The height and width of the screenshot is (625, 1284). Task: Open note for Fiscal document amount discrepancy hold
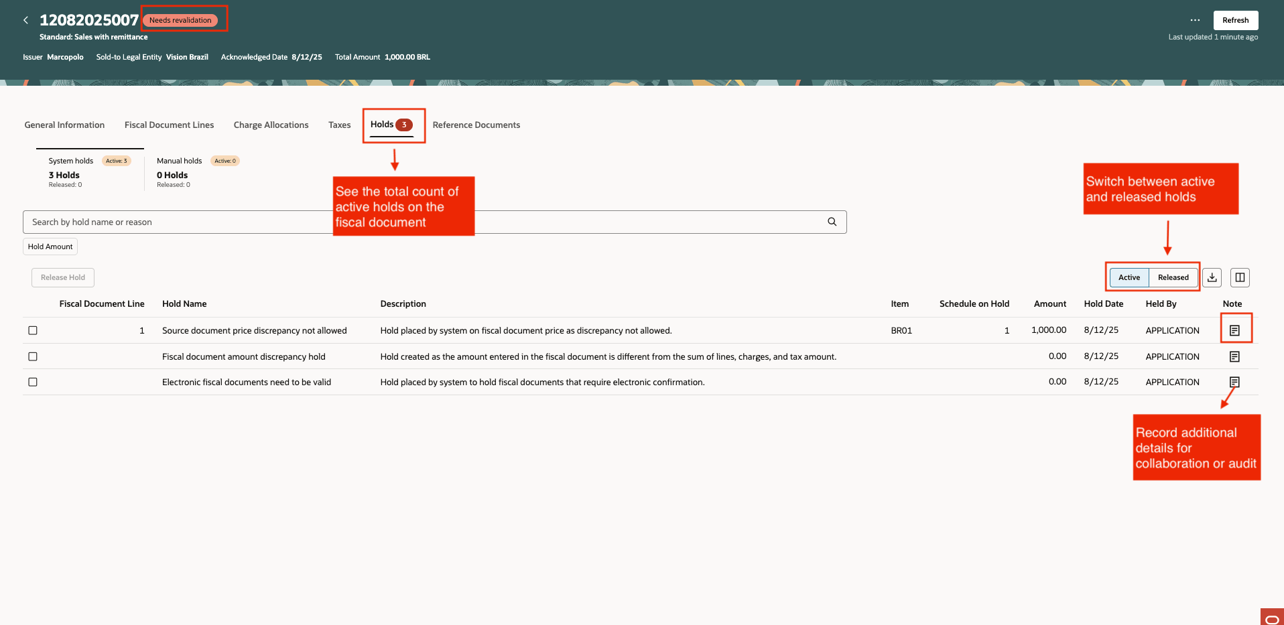1234,356
